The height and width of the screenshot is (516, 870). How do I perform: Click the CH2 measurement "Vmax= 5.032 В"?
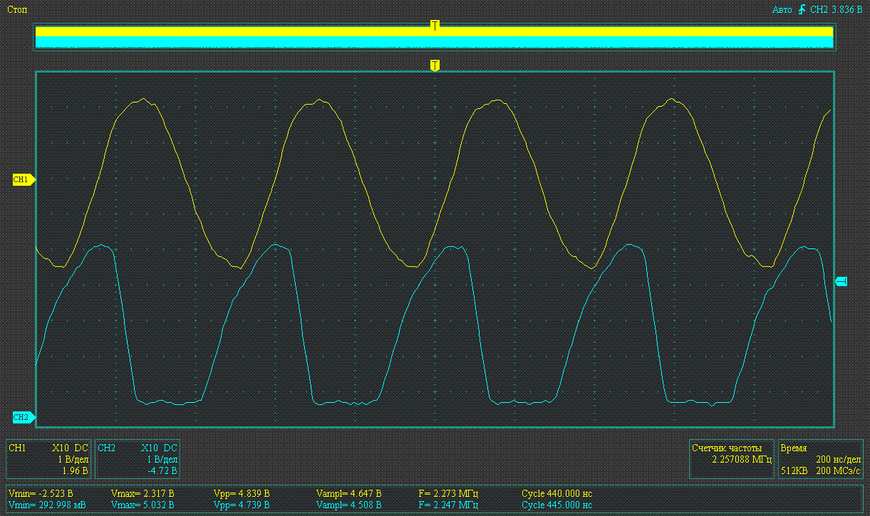click(x=143, y=505)
